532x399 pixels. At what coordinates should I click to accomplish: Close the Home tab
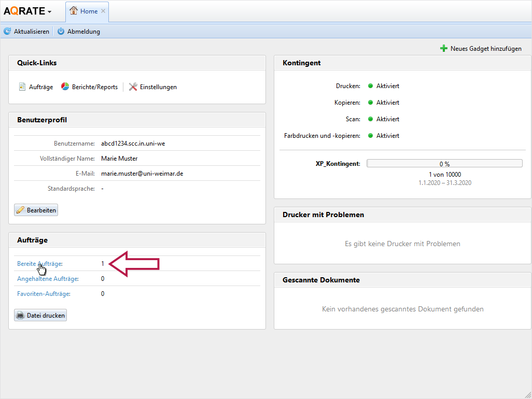pos(103,11)
